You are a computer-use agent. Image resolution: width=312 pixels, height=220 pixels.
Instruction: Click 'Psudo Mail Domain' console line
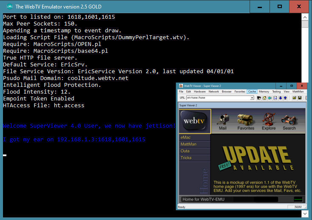66,78
